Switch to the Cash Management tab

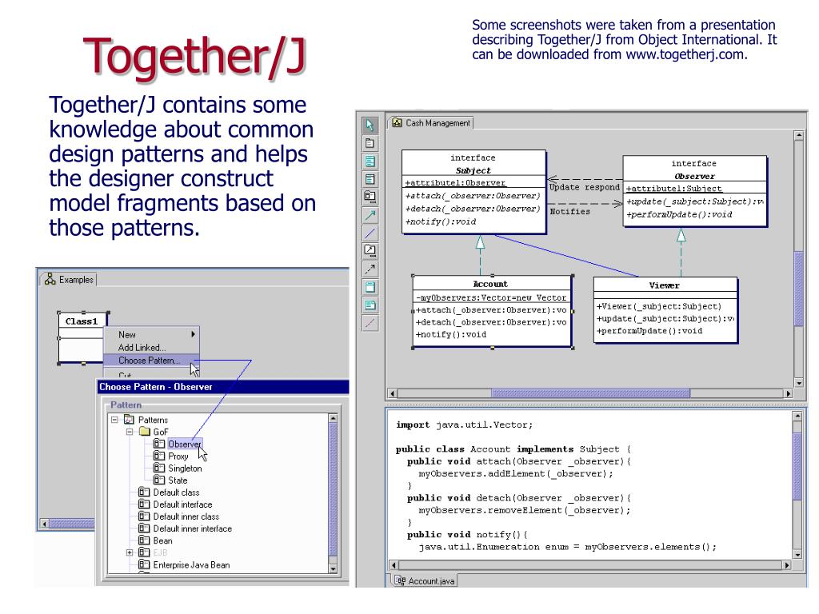(x=431, y=122)
